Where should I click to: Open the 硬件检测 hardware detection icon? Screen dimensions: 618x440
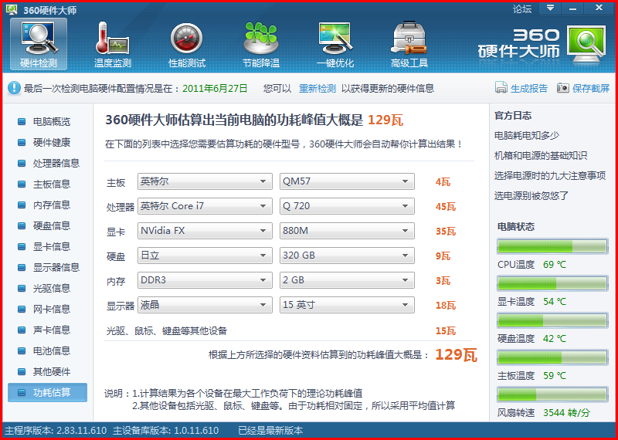point(39,44)
